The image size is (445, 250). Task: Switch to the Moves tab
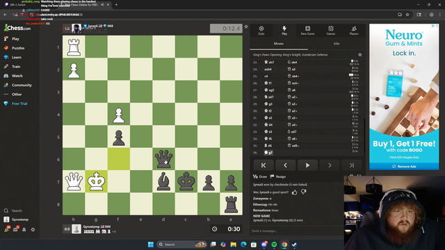tap(279, 44)
